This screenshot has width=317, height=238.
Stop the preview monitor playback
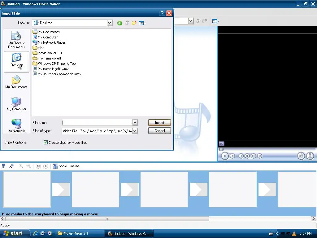tap(232, 156)
